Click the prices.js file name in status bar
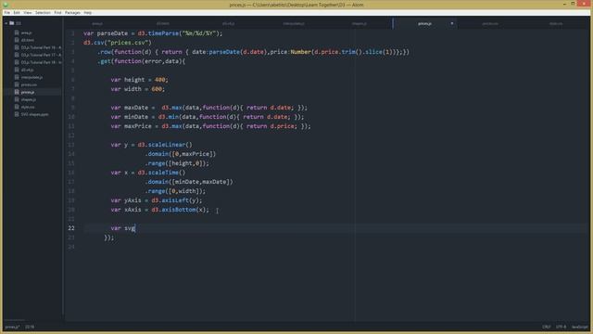 [x=12, y=327]
